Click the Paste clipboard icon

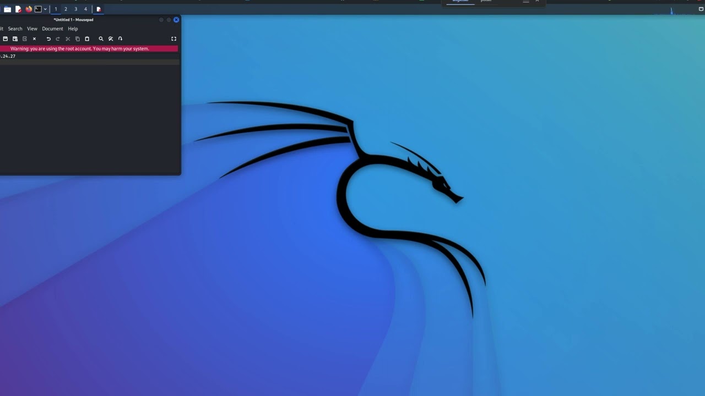click(x=87, y=39)
